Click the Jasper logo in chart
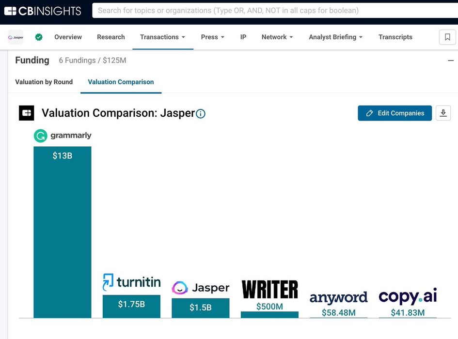The image size is (458, 339). [200, 288]
